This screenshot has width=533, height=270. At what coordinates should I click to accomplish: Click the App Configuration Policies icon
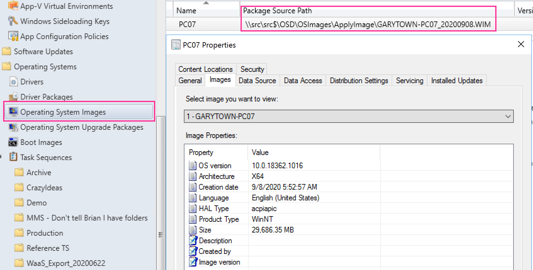click(x=13, y=36)
